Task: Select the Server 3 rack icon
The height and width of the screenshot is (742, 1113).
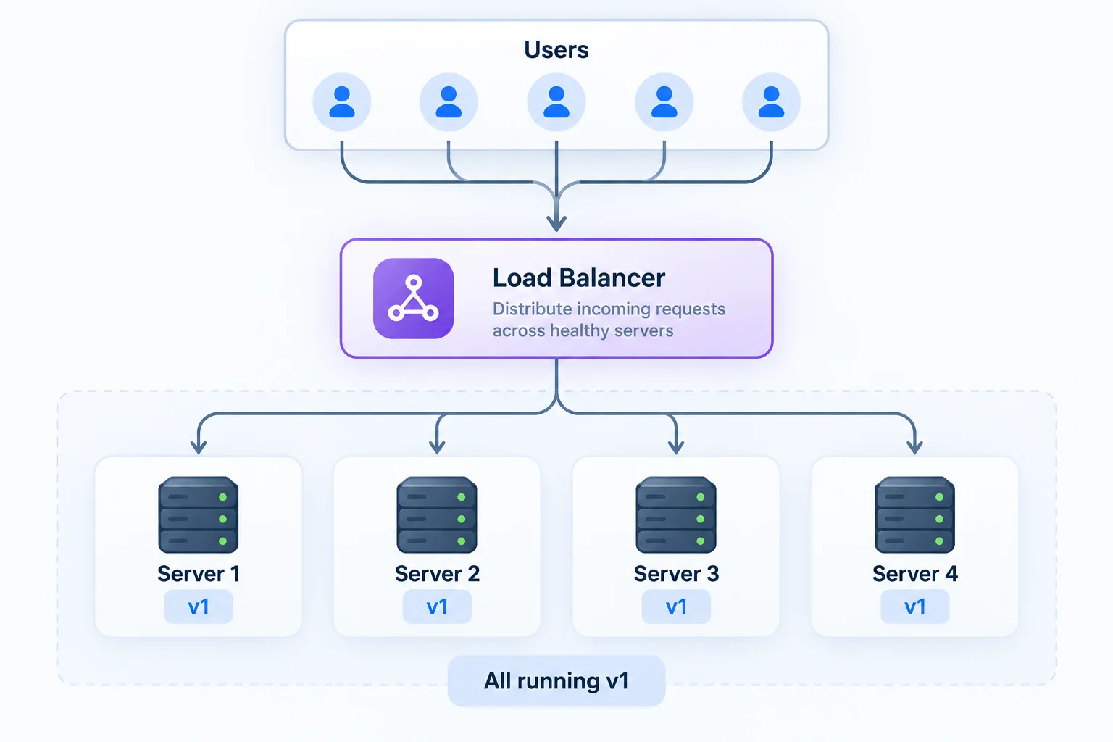Action: click(x=676, y=514)
